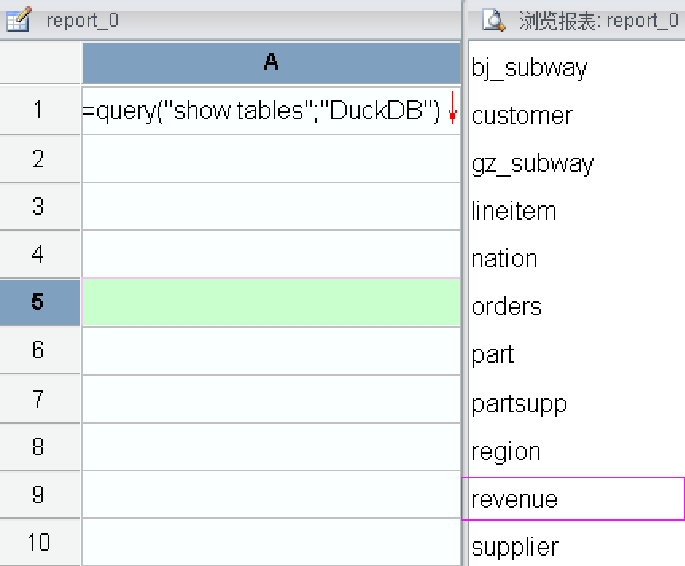Select cell A1 with the query formula

tap(261, 111)
